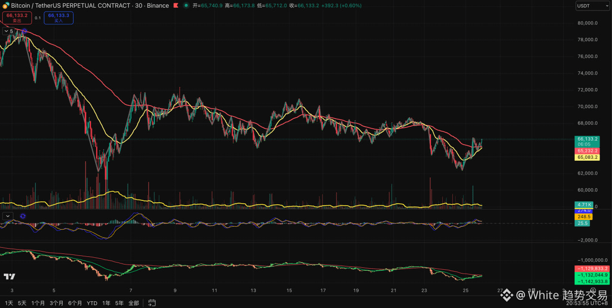The height and width of the screenshot is (308, 612).
Task: Click the purple event marker on chart
Action: [24, 32]
